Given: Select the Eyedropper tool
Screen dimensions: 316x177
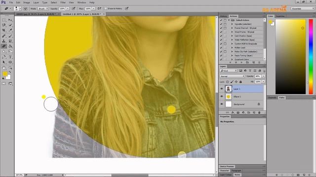Looking at the screenshot, I should pos(10,30).
